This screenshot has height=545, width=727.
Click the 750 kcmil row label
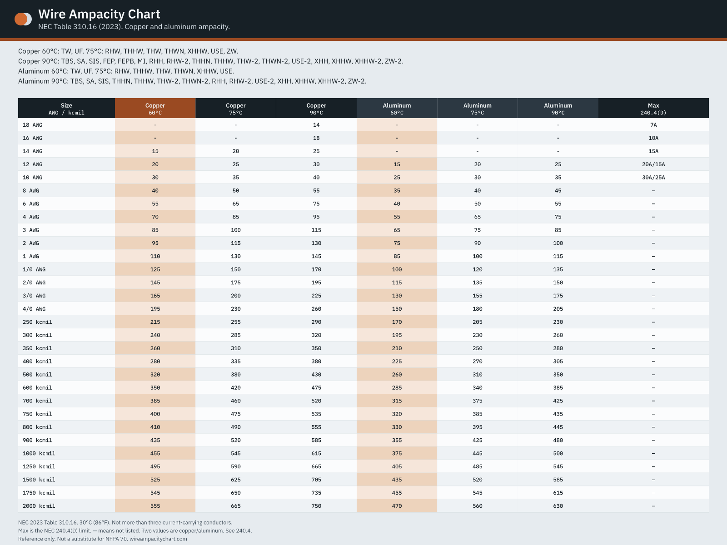click(37, 415)
